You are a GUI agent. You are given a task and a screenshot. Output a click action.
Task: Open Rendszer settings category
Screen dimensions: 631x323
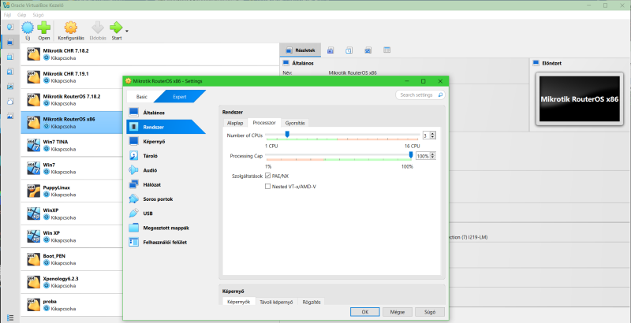coord(166,127)
